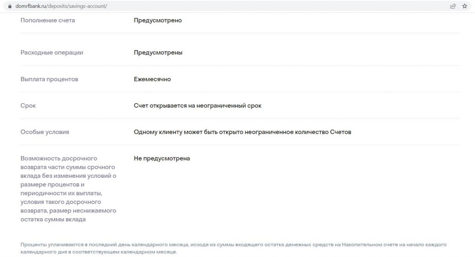
Task: Click the 'Предусмотрено' value text
Action: pyautogui.click(x=158, y=20)
